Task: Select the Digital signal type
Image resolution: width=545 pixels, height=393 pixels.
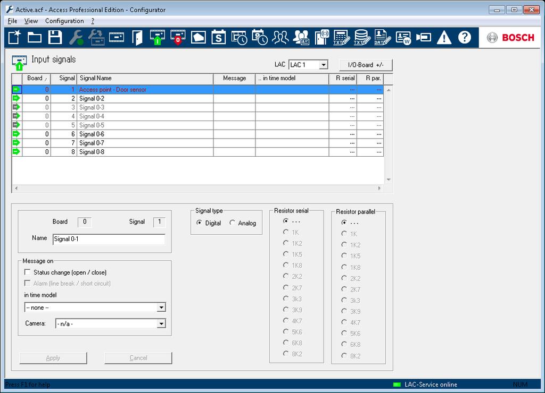Action: tap(199, 223)
